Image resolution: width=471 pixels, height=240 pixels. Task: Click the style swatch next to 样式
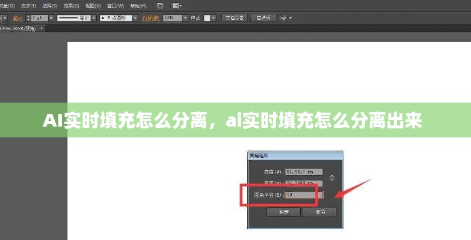[x=208, y=18]
